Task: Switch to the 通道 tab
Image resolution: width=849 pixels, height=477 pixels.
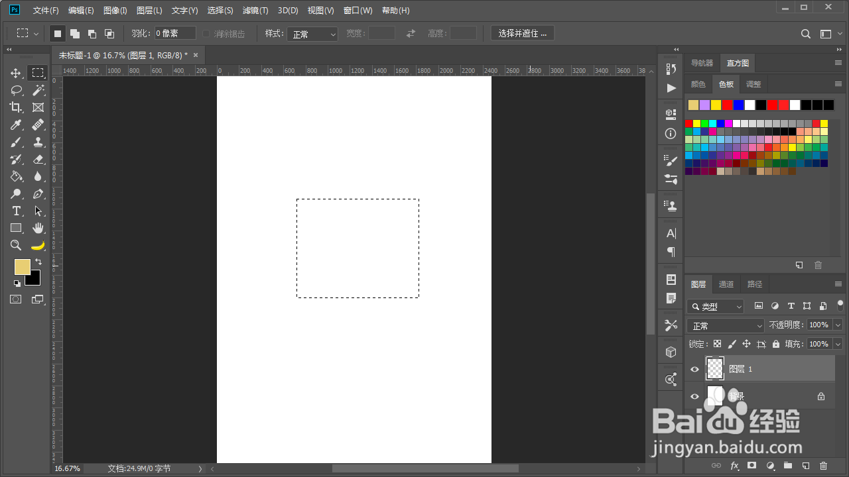Action: click(x=726, y=284)
